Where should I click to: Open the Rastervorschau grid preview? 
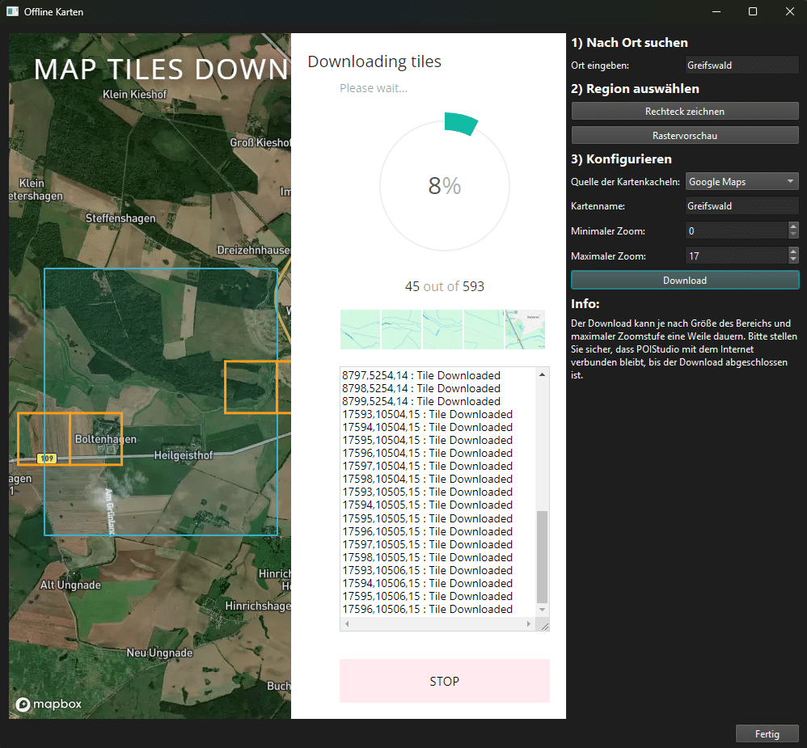click(685, 135)
